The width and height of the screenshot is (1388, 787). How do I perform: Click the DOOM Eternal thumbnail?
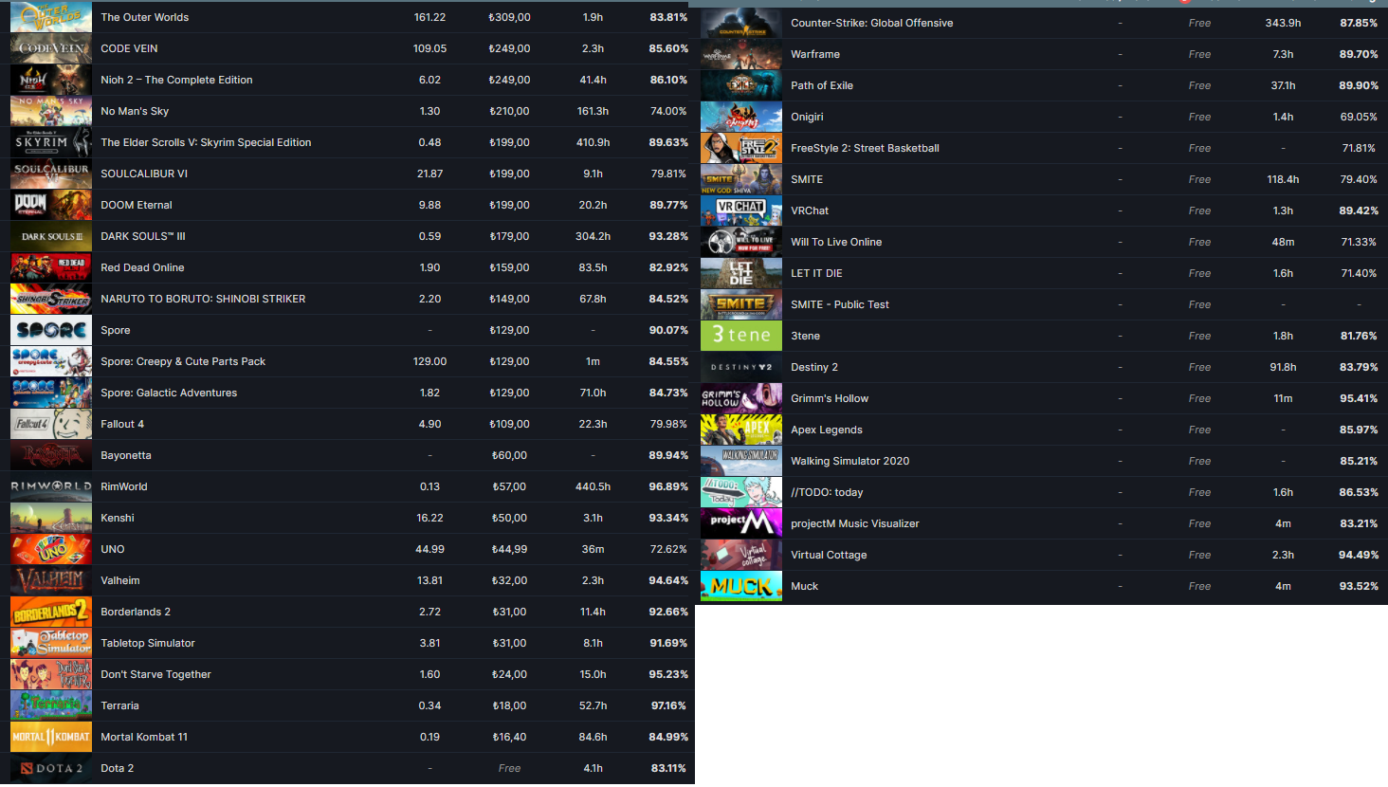point(51,205)
